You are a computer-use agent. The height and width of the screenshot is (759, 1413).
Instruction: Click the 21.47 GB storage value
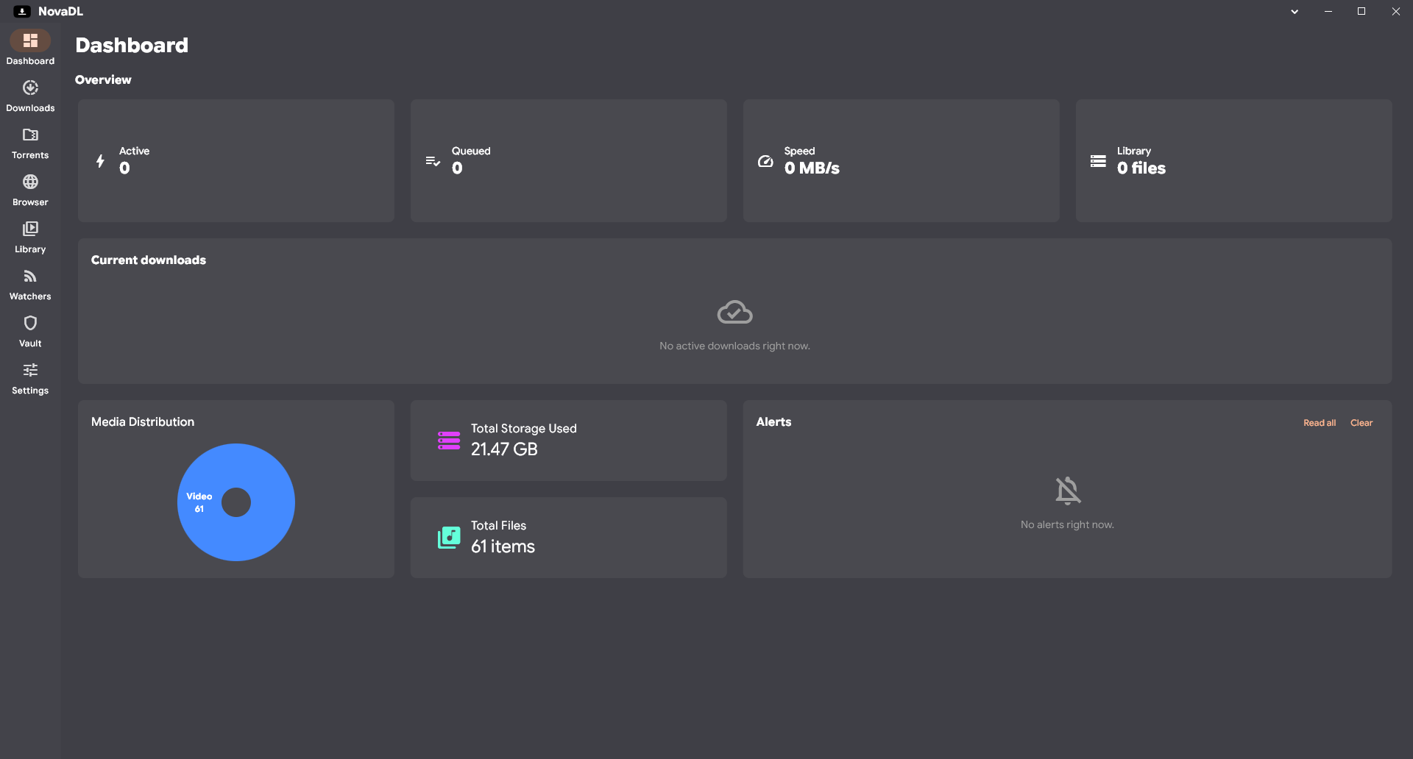[x=504, y=449]
